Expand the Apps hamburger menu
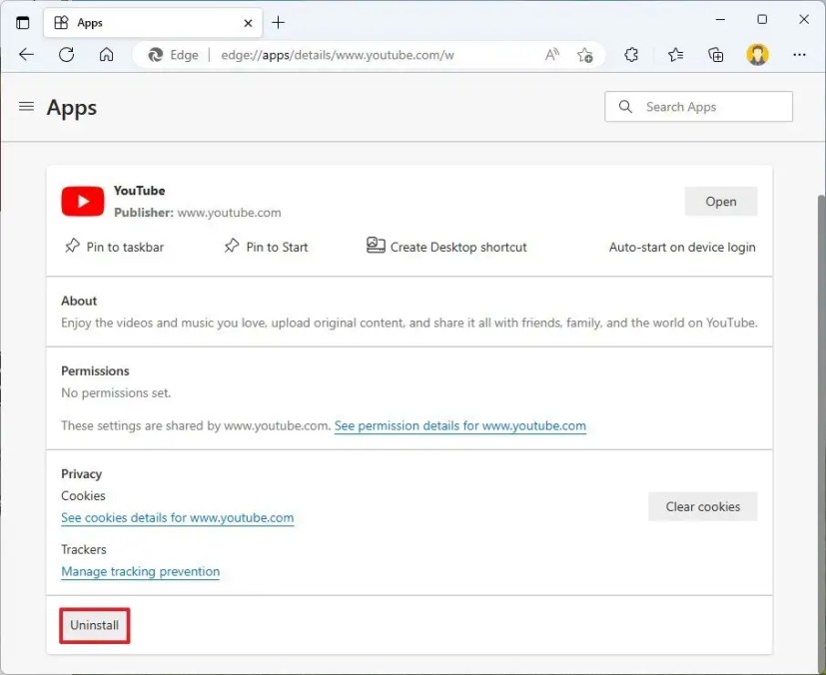Viewport: 826px width, 675px height. (x=26, y=107)
